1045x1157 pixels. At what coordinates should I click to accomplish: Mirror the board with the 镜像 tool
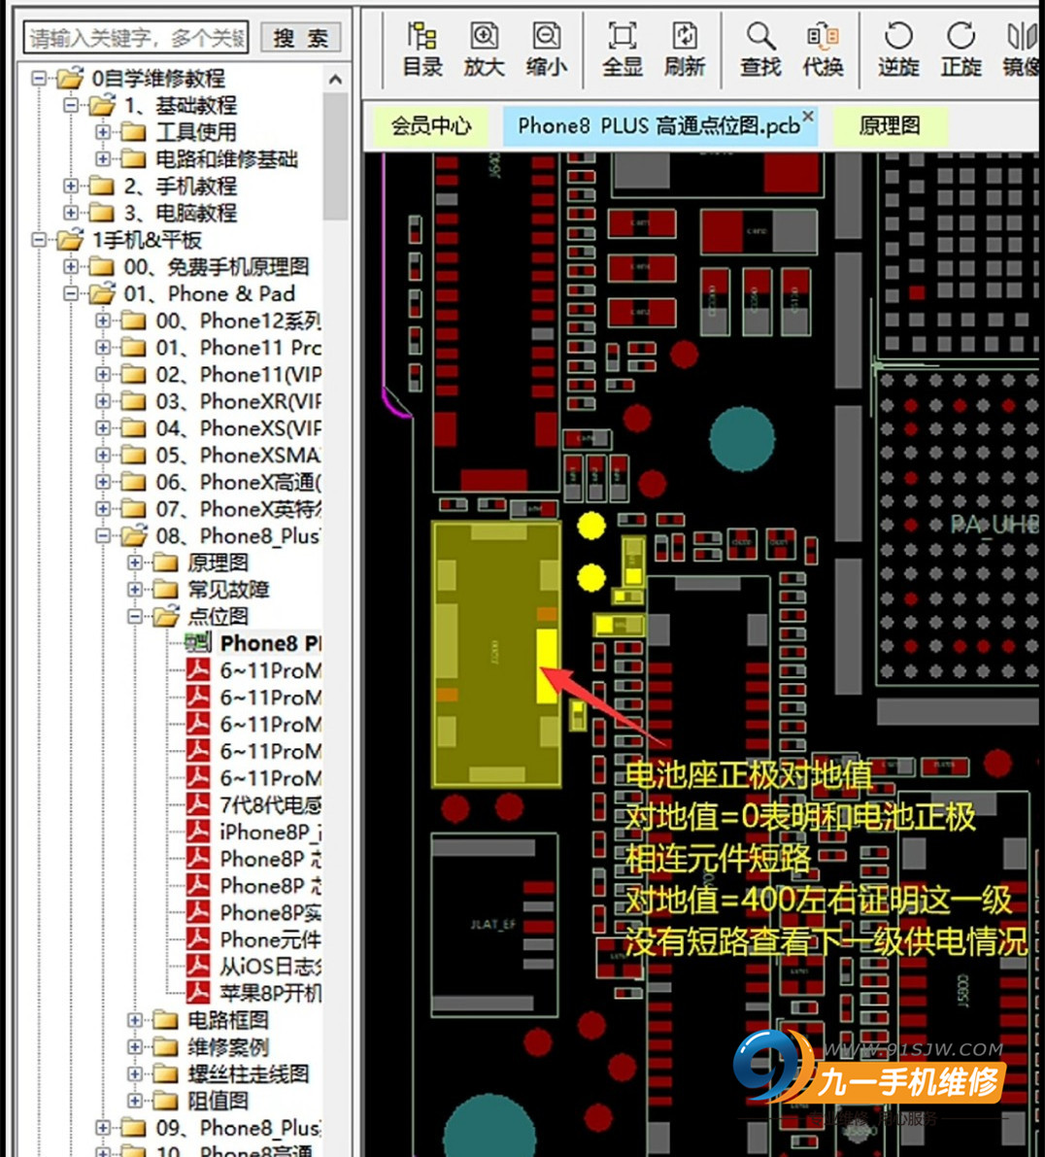[x=1022, y=49]
